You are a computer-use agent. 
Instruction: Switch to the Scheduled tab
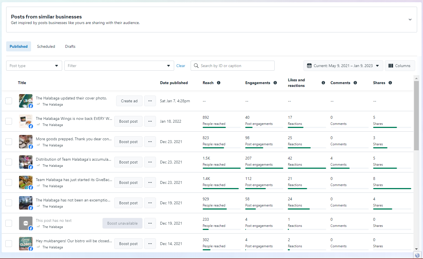click(x=46, y=46)
